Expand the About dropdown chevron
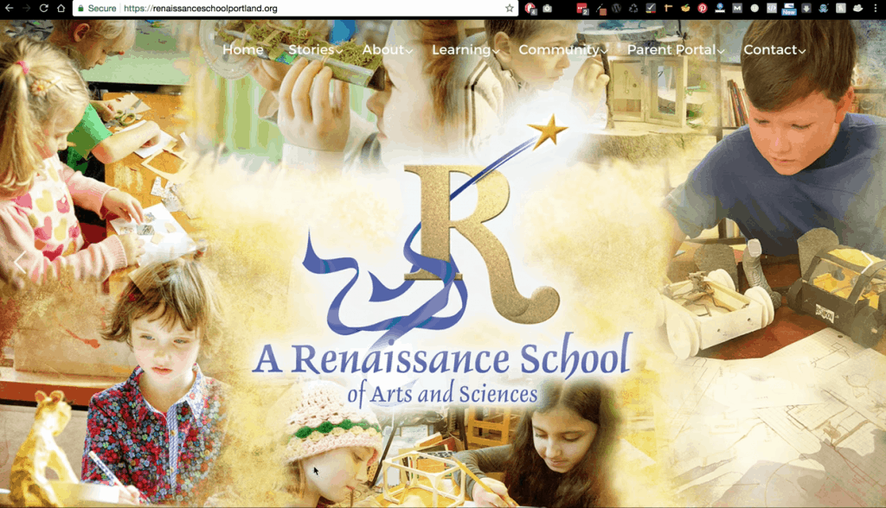The image size is (886, 508). tap(409, 51)
